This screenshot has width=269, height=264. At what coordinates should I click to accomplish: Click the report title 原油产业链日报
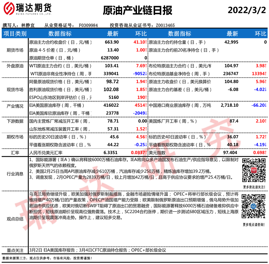click(138, 11)
